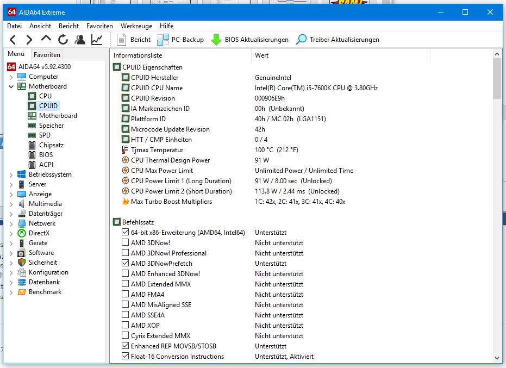Toggle AMD Enhanced 3DNow! checkbox
This screenshot has width=506, height=368.
[125, 273]
